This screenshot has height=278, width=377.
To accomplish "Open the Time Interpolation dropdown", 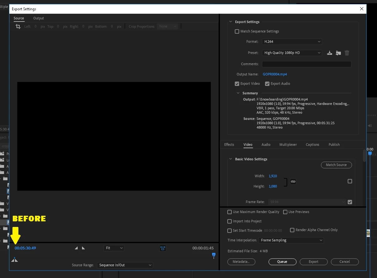I will pyautogui.click(x=291, y=240).
